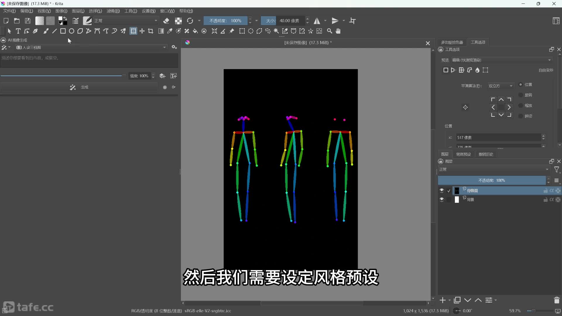
Task: Toggle checkbox on 背景 layer
Action: [x=449, y=200]
